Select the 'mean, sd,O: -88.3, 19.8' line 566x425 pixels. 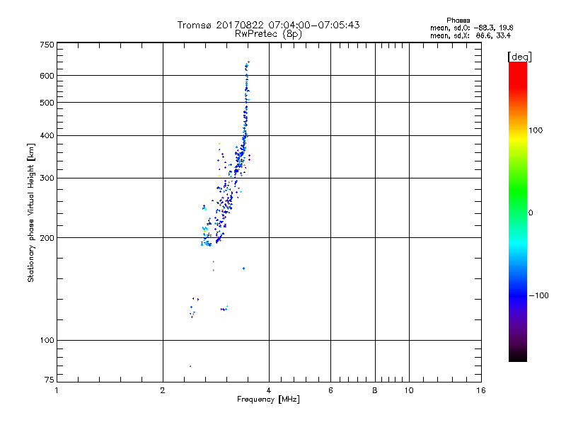pos(471,28)
